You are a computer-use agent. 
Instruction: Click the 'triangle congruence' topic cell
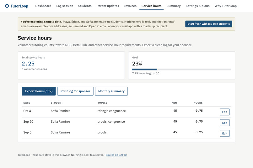pos(112,111)
